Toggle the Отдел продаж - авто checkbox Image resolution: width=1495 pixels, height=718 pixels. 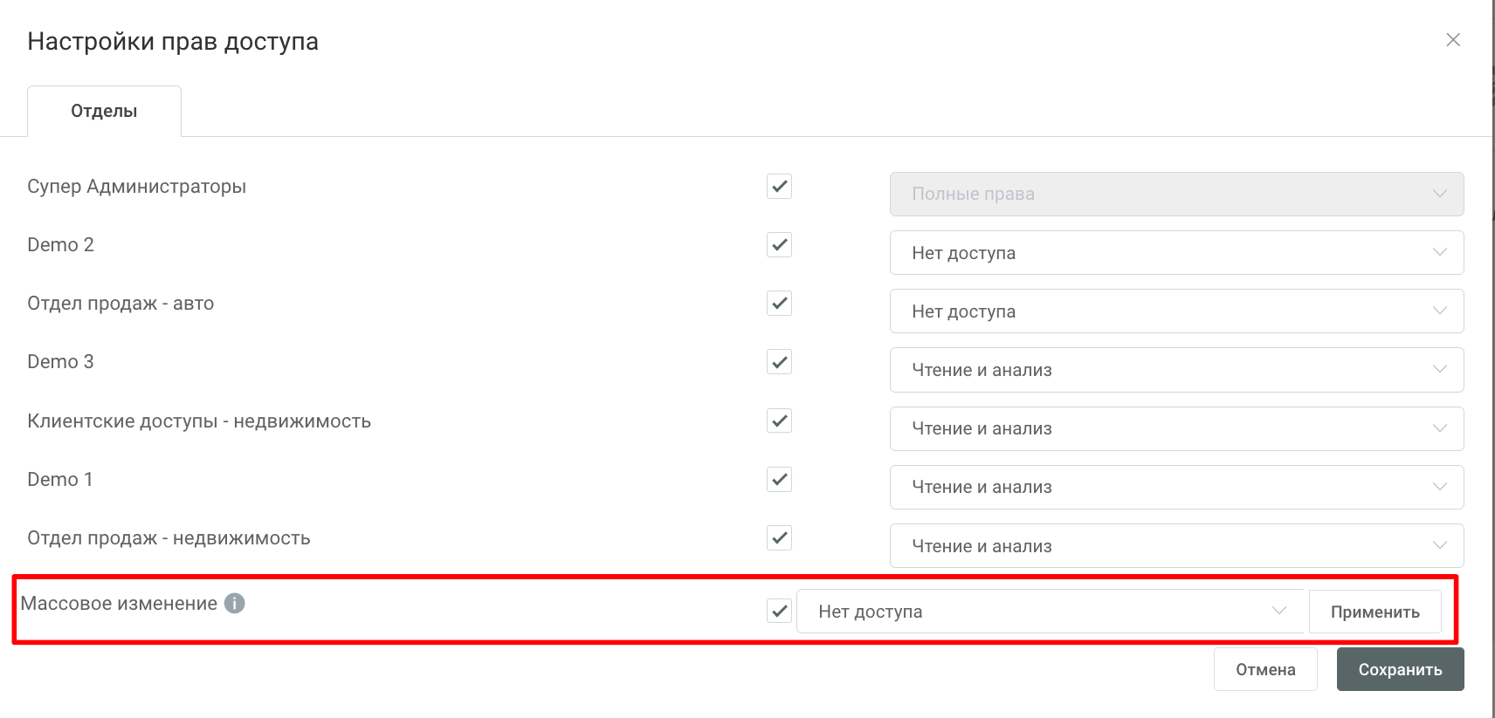point(779,304)
